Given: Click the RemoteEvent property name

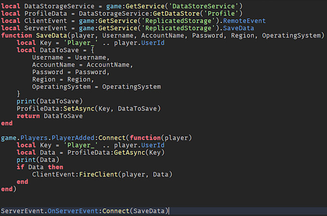Looking at the screenshot, I should [244, 21].
